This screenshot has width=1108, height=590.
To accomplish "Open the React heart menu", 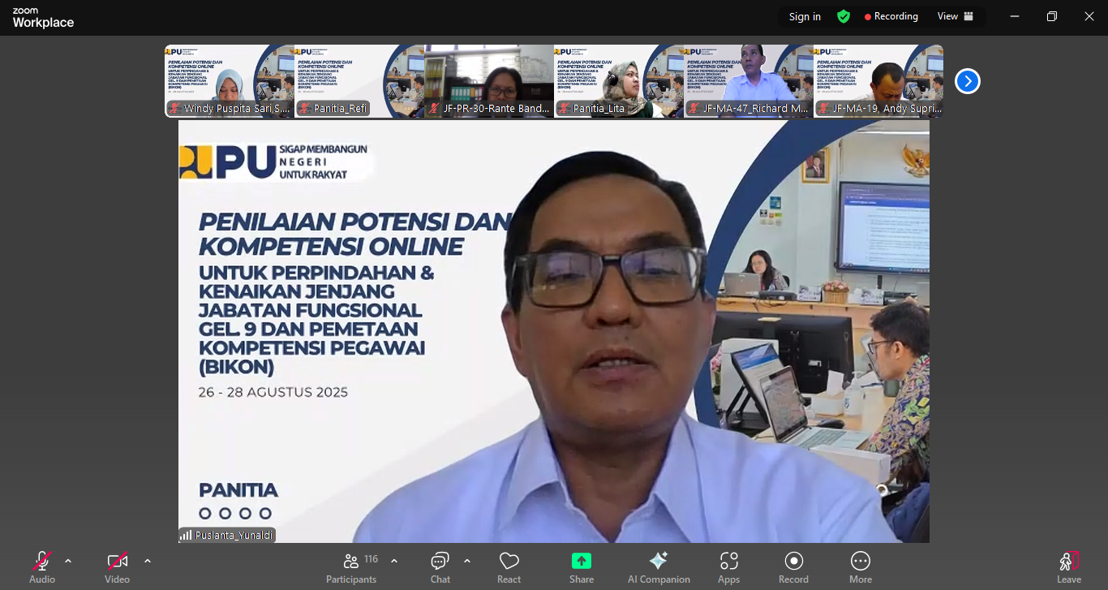I will (x=509, y=567).
